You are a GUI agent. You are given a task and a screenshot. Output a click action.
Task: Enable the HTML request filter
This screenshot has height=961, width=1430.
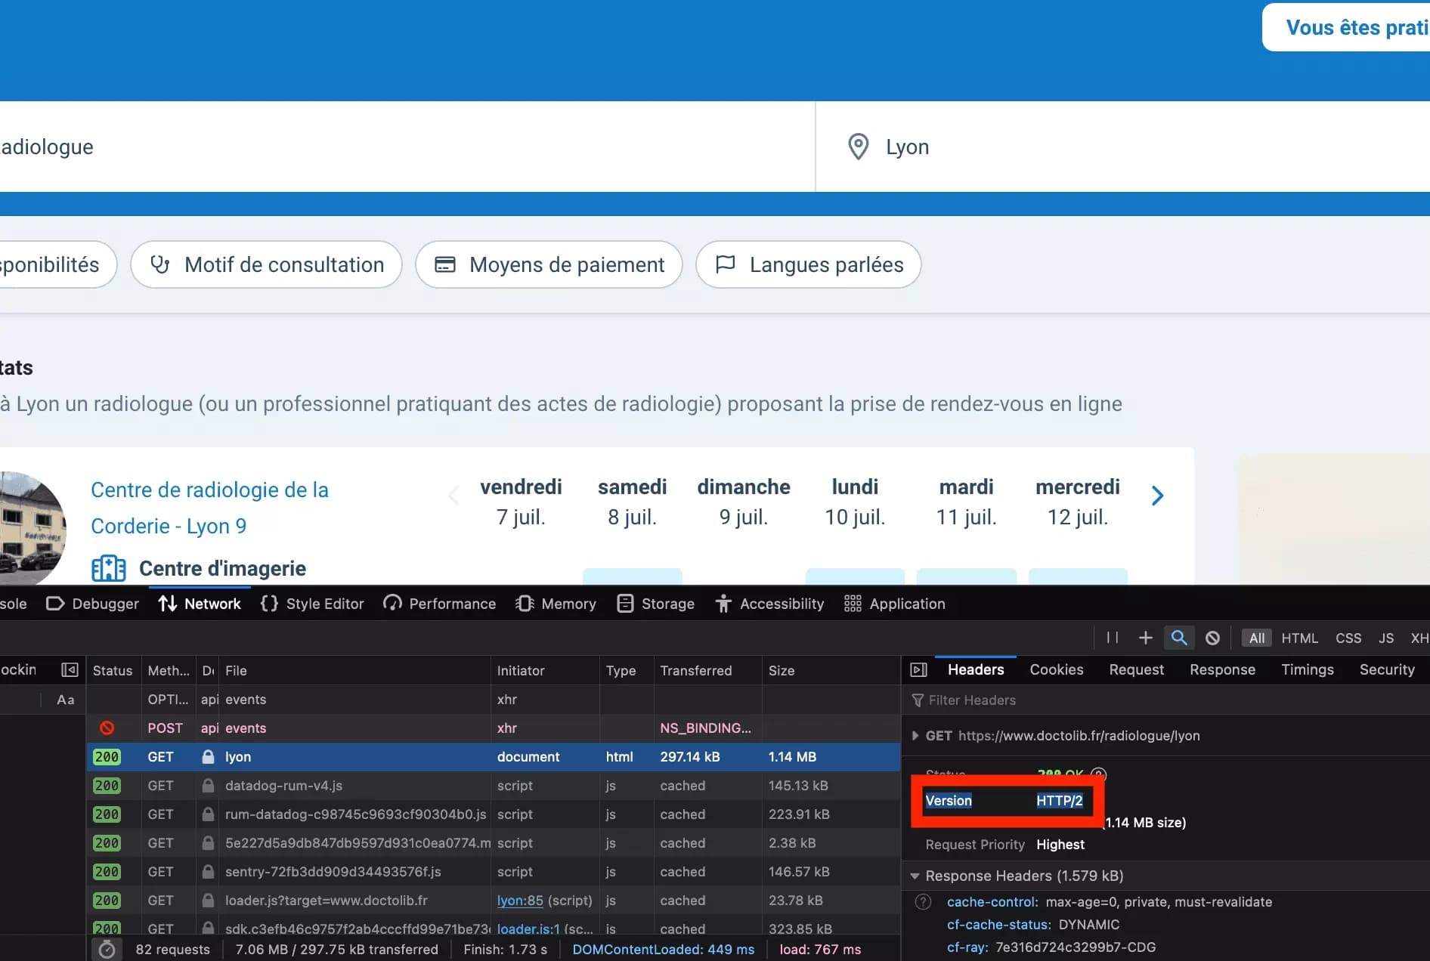click(1300, 637)
